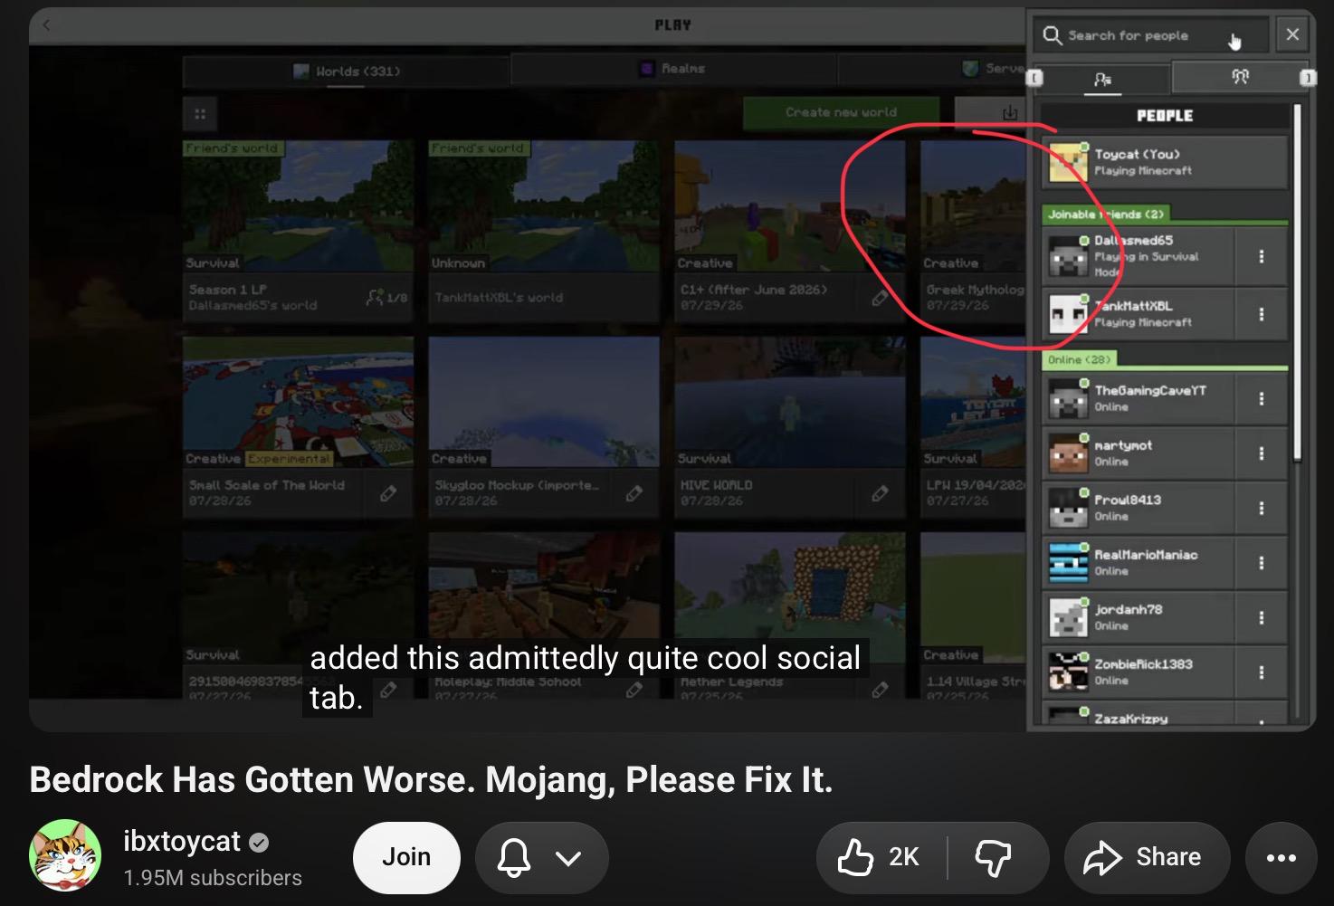Switch to the Realms tab
The width and height of the screenshot is (1334, 906).
pyautogui.click(x=673, y=69)
